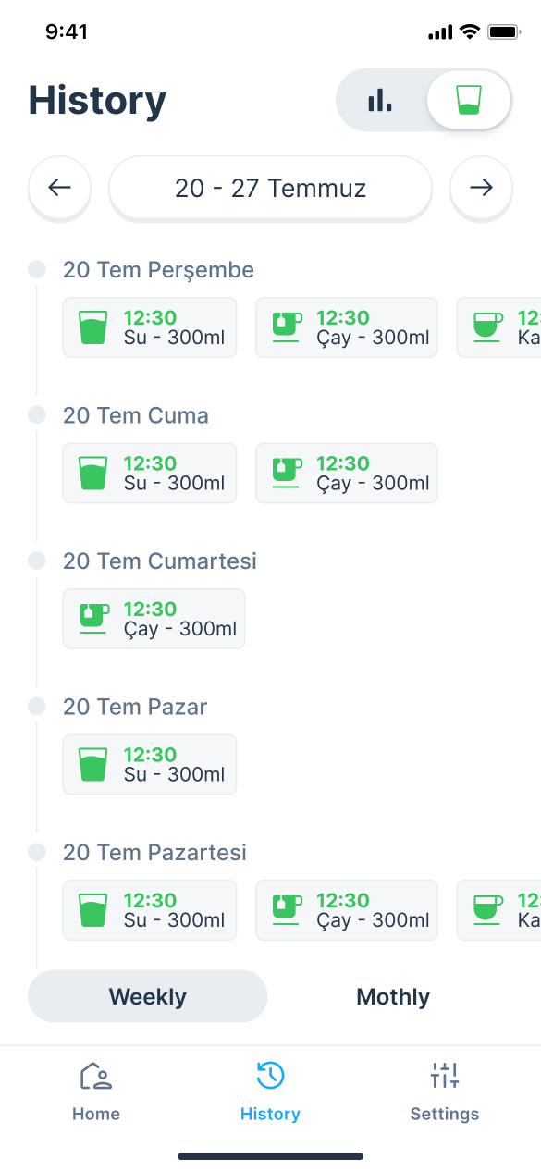541x1171 pixels.
Task: Open the 20 - 27 Temmuz date range selector
Action: 271,188
